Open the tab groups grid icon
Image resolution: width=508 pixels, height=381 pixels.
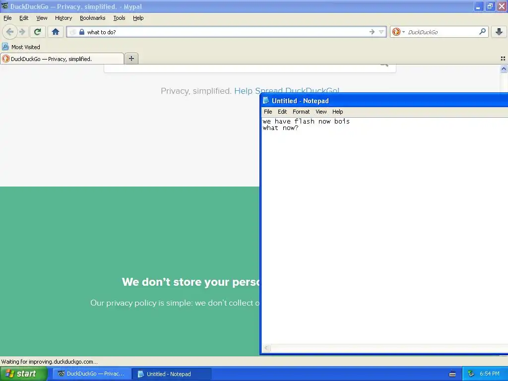(x=503, y=59)
